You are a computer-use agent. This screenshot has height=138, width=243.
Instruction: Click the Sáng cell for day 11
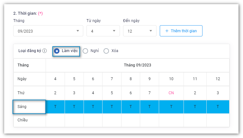tap(195, 107)
